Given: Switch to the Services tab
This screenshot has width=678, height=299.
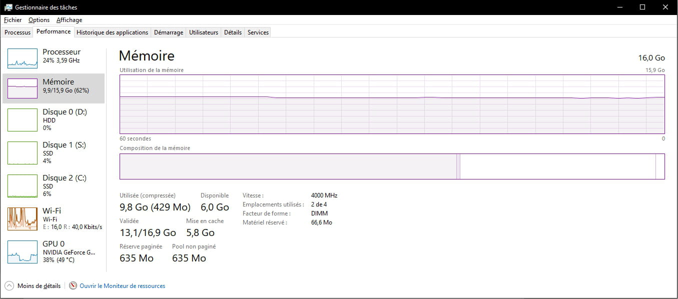Looking at the screenshot, I should point(258,32).
